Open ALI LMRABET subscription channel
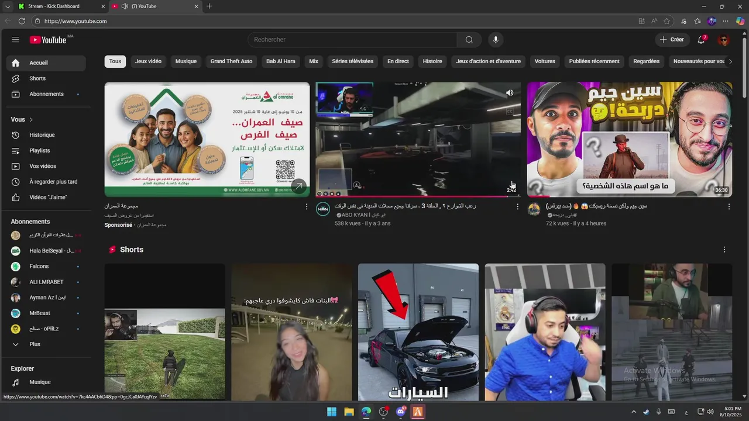749x421 pixels. [x=46, y=282]
